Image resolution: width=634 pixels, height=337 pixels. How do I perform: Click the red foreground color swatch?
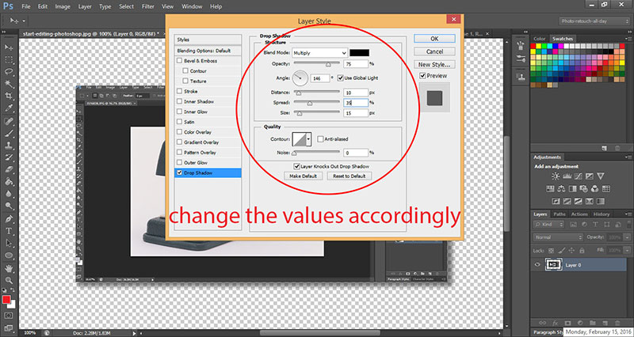click(x=6, y=299)
